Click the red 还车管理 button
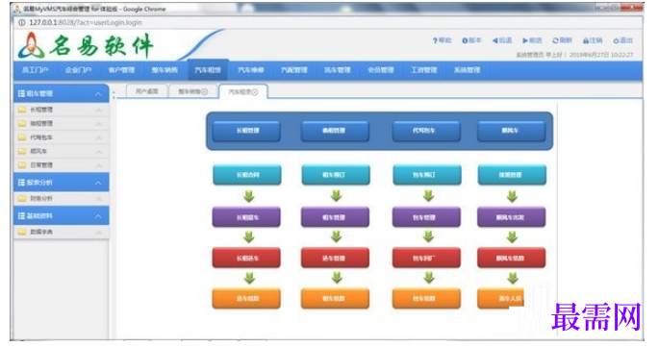The height and width of the screenshot is (347, 659). point(335,258)
